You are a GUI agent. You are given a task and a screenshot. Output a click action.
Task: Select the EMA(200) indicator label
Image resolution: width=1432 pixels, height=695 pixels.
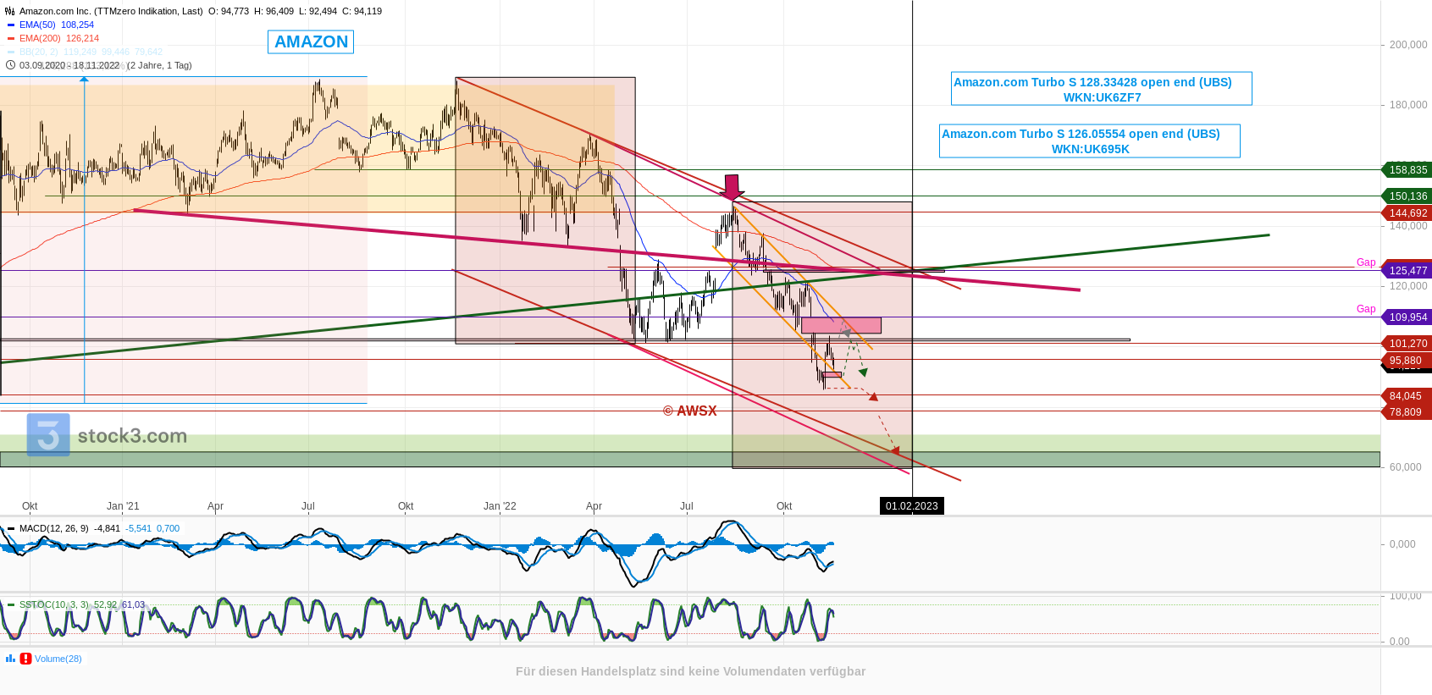(40, 39)
